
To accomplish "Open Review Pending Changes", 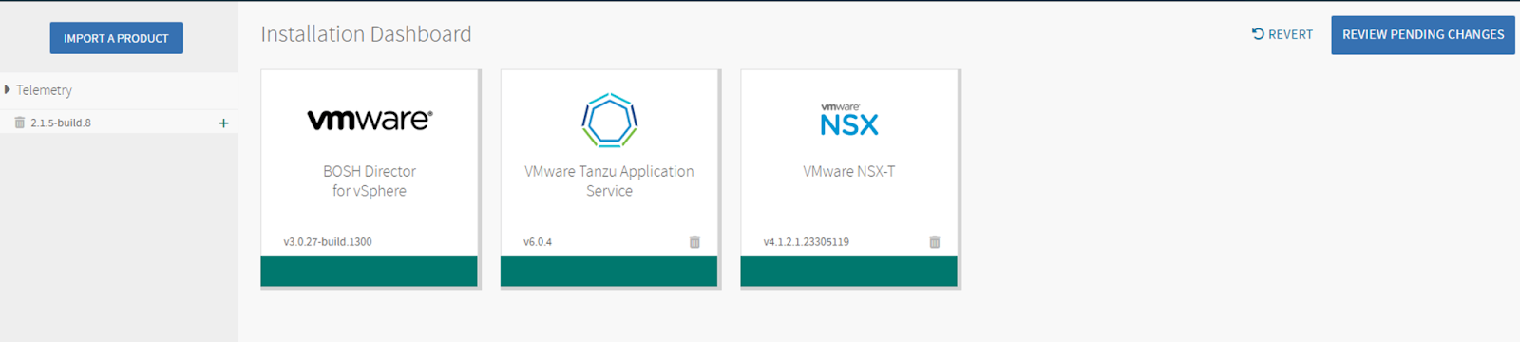I will [1423, 35].
